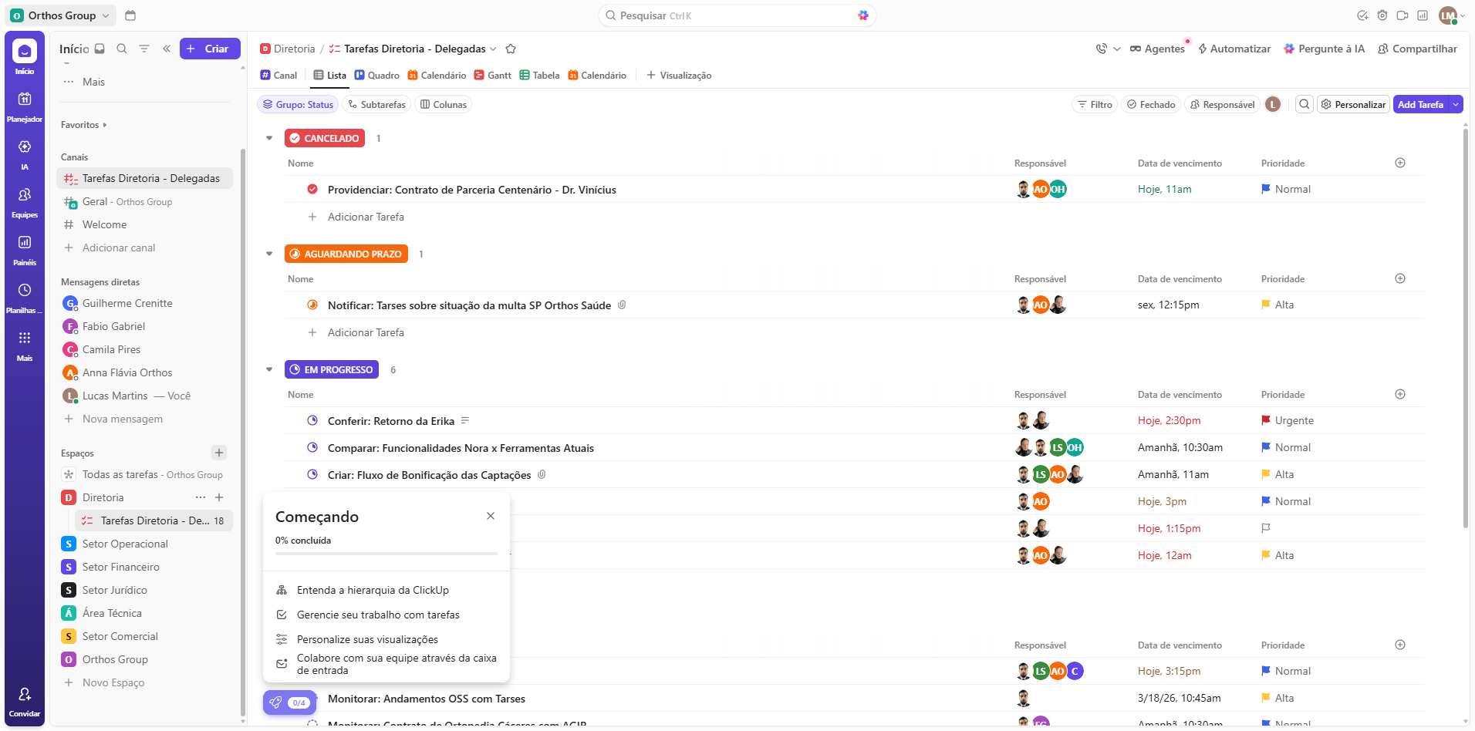1475x731 pixels.
Task: Collapse the EM PROGRESSO group
Action: (x=269, y=370)
